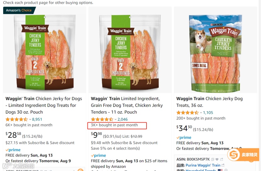Click the star rating of the 30 oz. pouch
The image size is (261, 171).
(x=16, y=119)
